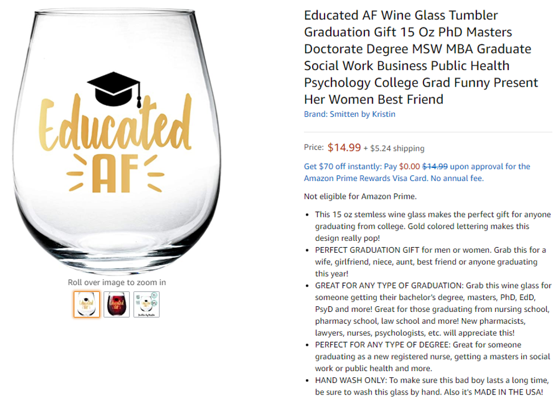The width and height of the screenshot is (557, 399).
Task: Open the Smitten by Kristin brand link
Action: [350, 114]
